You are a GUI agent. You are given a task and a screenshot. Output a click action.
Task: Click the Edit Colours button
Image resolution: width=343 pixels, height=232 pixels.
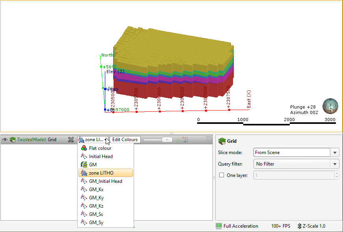[x=125, y=140]
